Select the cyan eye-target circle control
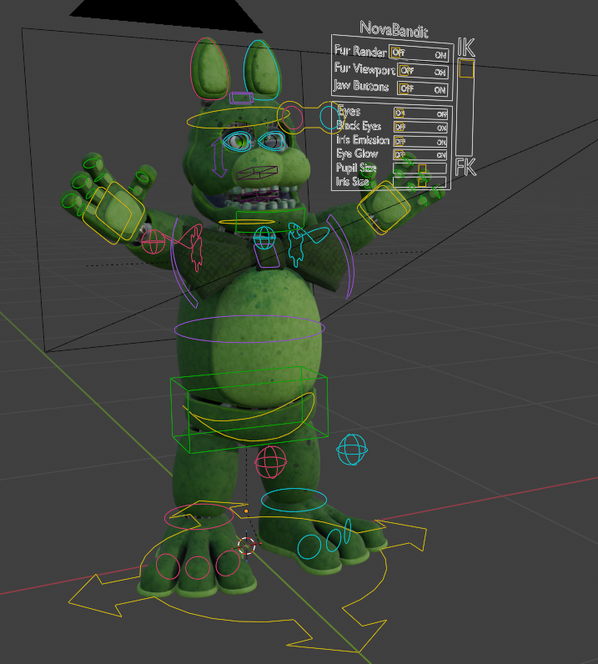This screenshot has height=664, width=598. (330, 118)
